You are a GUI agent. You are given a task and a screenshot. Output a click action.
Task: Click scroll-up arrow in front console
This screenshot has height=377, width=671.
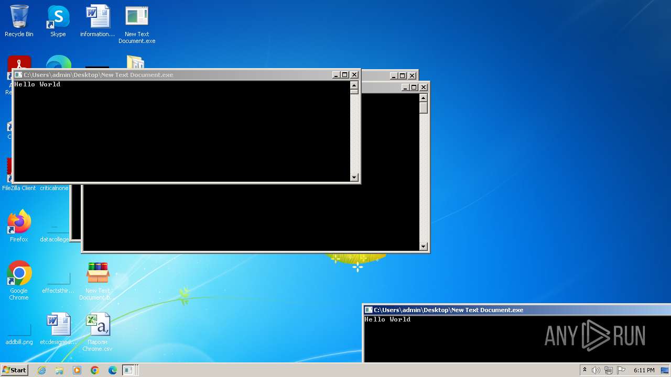coord(354,85)
